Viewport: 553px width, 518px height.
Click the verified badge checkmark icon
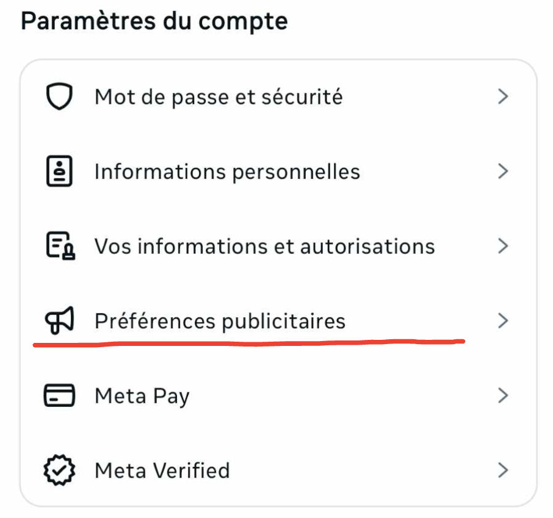(x=59, y=470)
